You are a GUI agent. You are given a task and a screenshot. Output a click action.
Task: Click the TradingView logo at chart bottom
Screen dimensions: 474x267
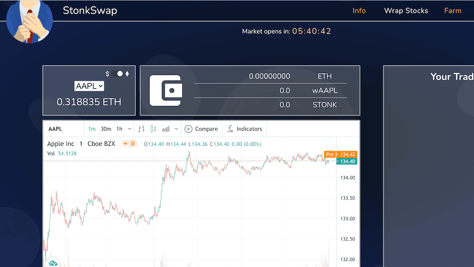(53, 263)
